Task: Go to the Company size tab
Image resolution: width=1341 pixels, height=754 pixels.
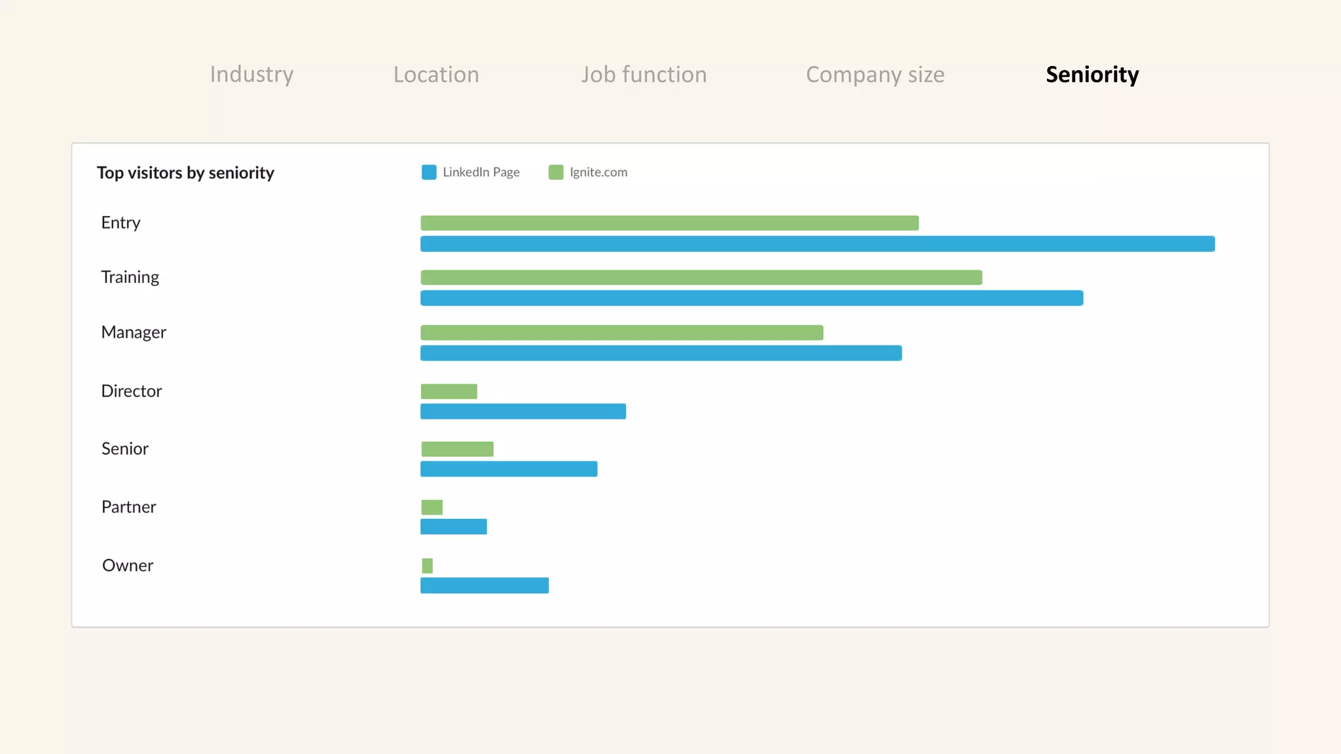Action: pos(875,75)
